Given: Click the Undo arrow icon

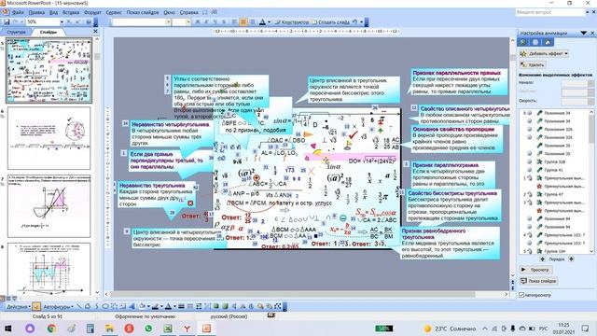Looking at the screenshot, I should [x=355, y=22].
